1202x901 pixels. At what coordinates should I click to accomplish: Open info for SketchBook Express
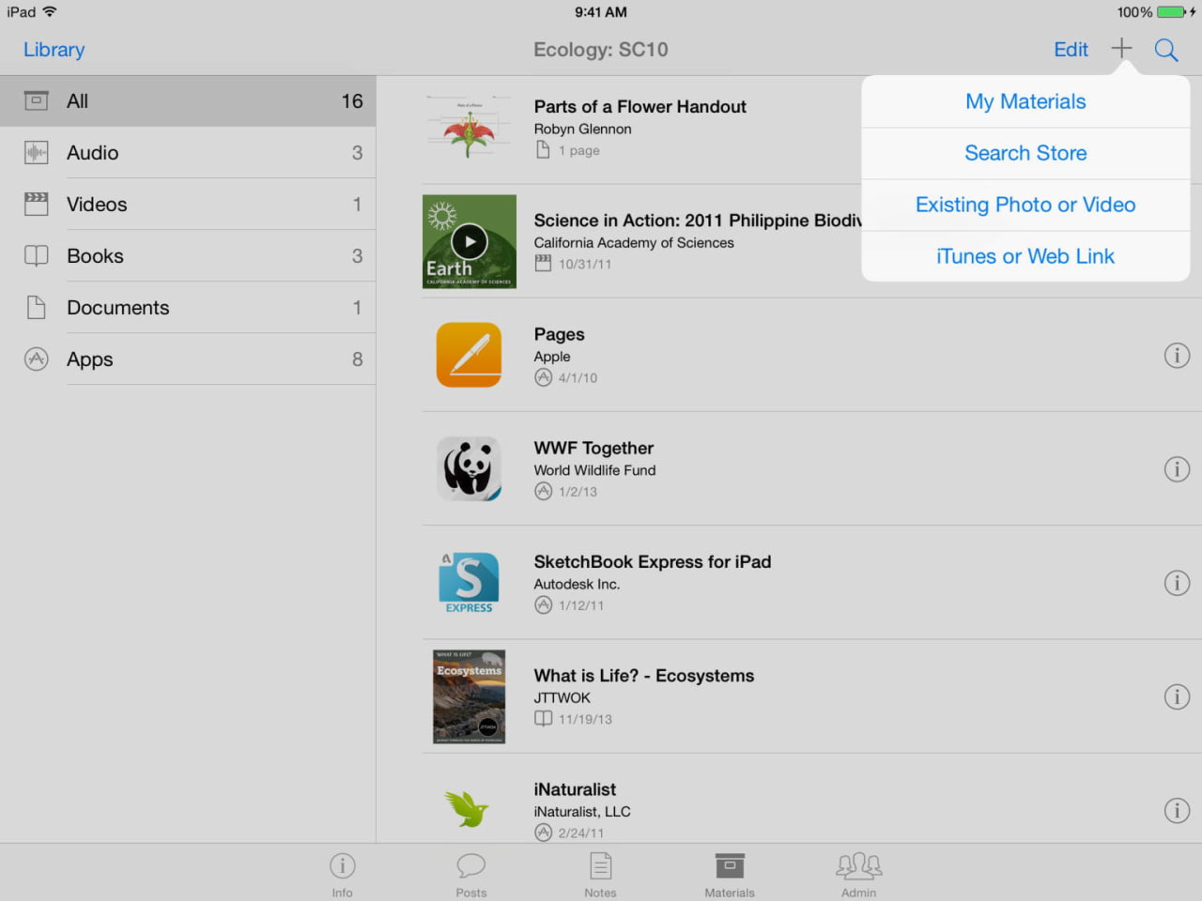pyautogui.click(x=1177, y=583)
